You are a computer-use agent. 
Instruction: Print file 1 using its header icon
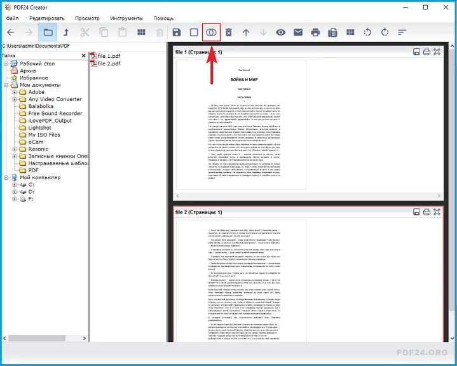tap(426, 52)
